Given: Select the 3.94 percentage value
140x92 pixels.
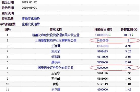Looking at the screenshot, I should click(x=128, y=46).
